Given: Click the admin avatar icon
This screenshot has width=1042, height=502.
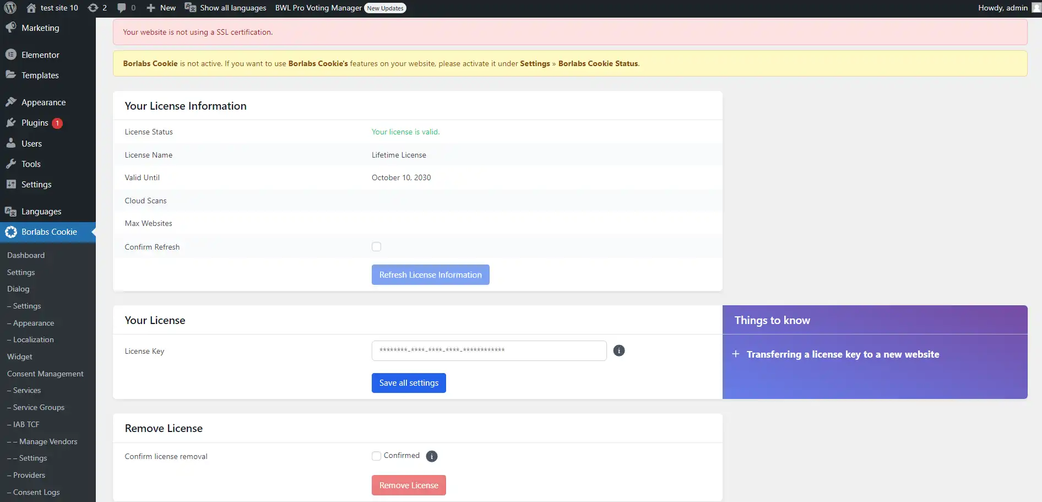Looking at the screenshot, I should tap(1036, 8).
